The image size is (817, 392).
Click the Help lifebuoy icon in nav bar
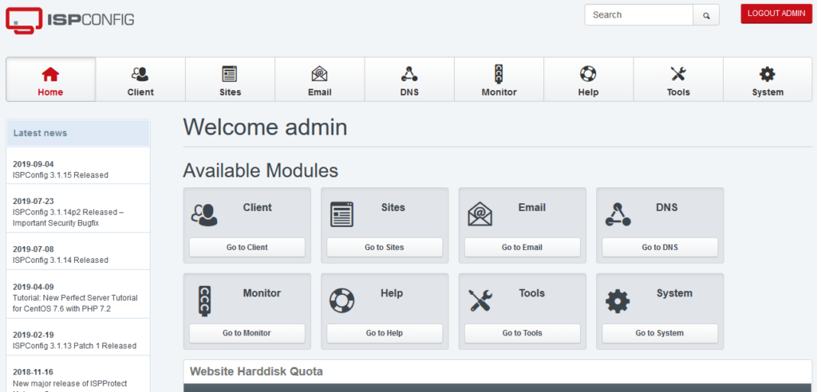pos(588,74)
